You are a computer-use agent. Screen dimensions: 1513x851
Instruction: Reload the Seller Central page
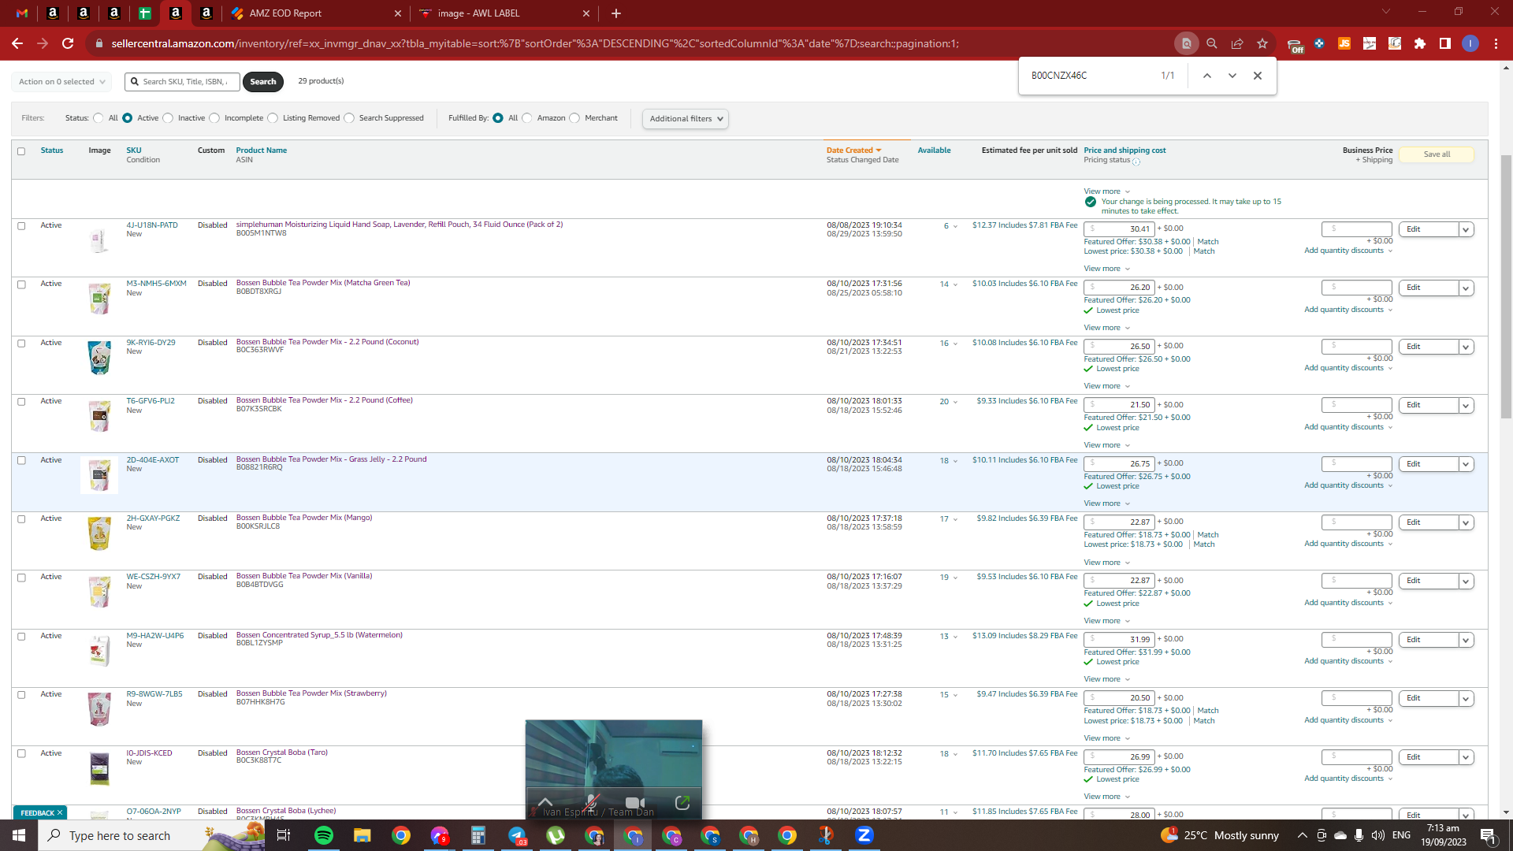point(68,43)
